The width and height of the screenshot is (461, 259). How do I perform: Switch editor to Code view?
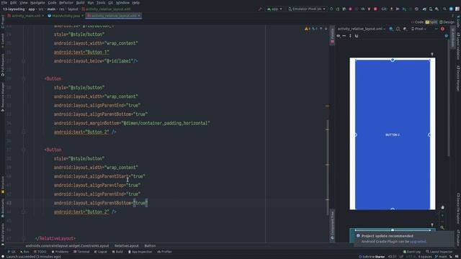[x=417, y=22]
